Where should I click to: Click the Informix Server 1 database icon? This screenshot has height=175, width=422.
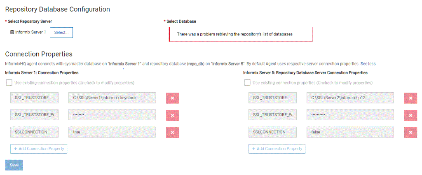[12, 32]
